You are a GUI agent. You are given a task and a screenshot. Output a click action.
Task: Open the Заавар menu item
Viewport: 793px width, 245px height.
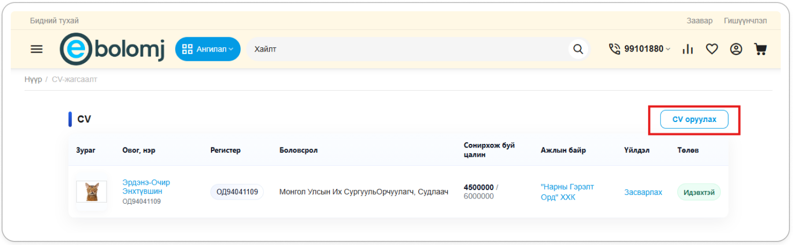699,21
